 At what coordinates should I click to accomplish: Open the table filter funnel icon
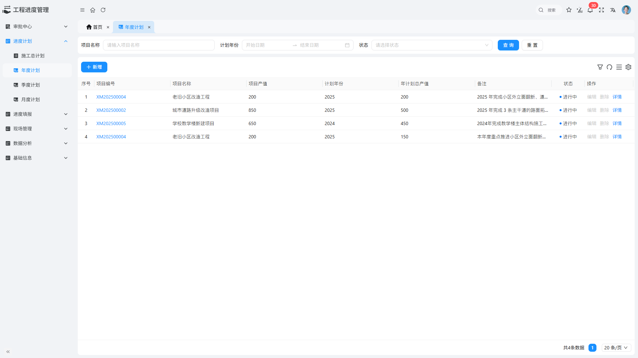pyautogui.click(x=600, y=67)
